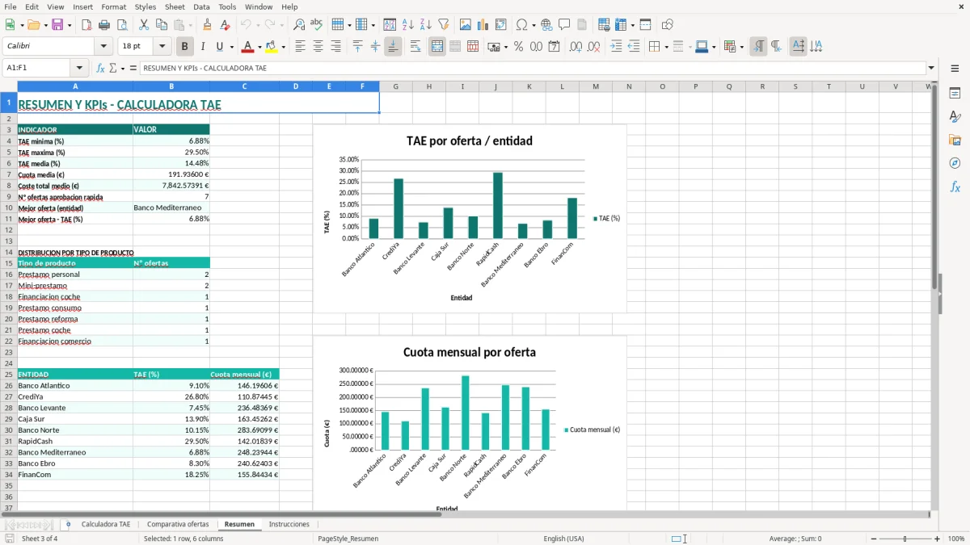Click the Select Function sigma button

(x=112, y=69)
